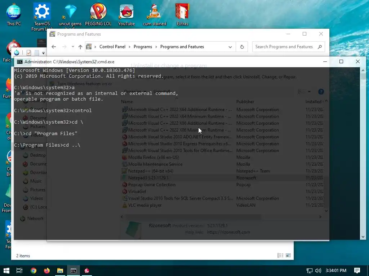Open the YouTube shortcut with Angry Bird icon
This screenshot has height=276, width=369.
[126, 14]
